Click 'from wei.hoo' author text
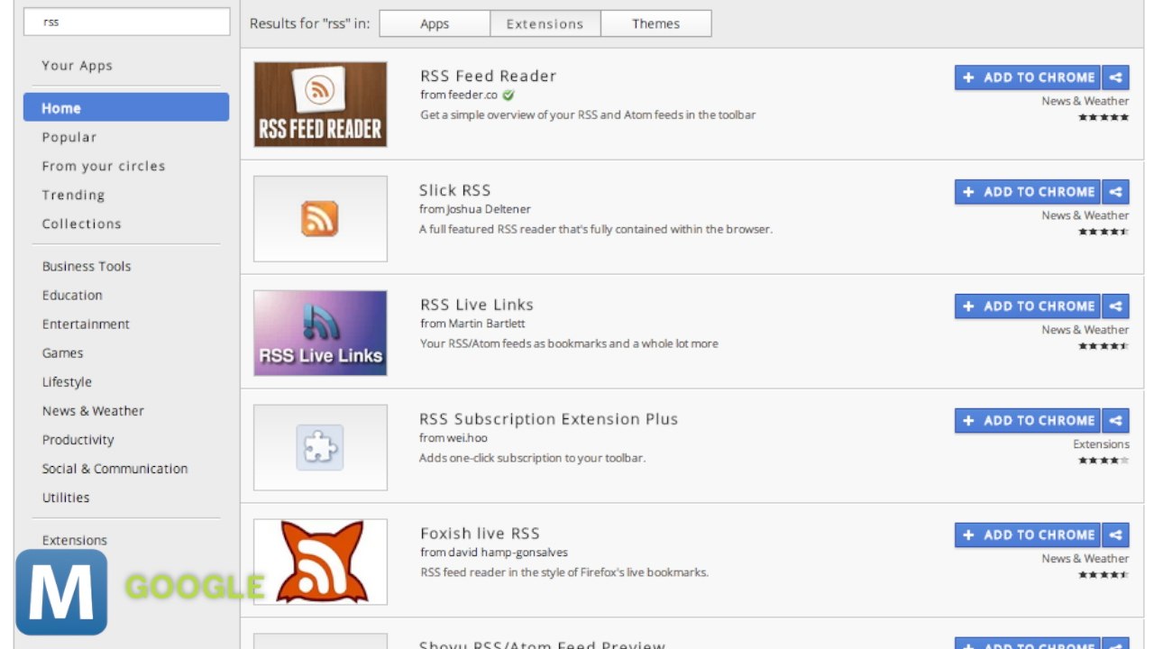This screenshot has width=1154, height=649. 453,438
